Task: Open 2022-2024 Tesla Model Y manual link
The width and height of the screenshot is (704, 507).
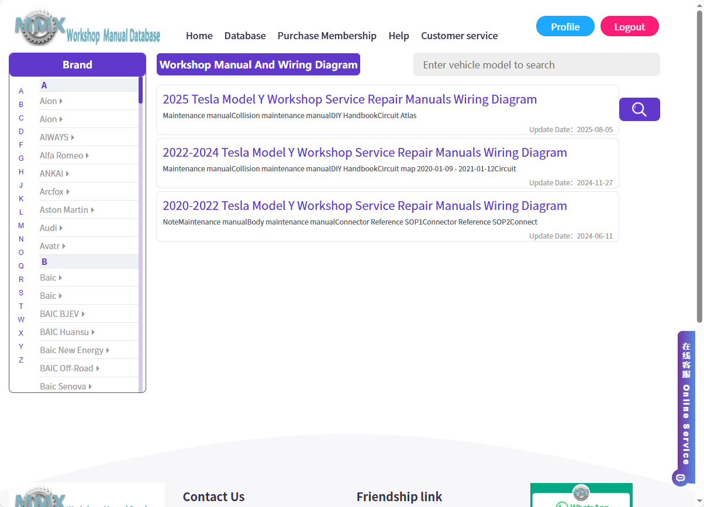Action: coord(365,153)
